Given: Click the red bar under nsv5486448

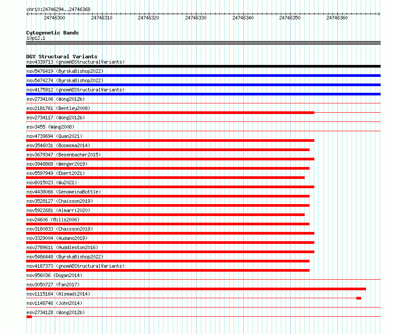Looking at the screenshot, I should (x=168, y=261).
